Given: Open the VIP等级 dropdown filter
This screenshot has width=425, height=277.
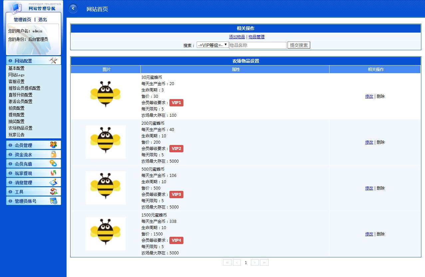Looking at the screenshot, I should (212, 45).
